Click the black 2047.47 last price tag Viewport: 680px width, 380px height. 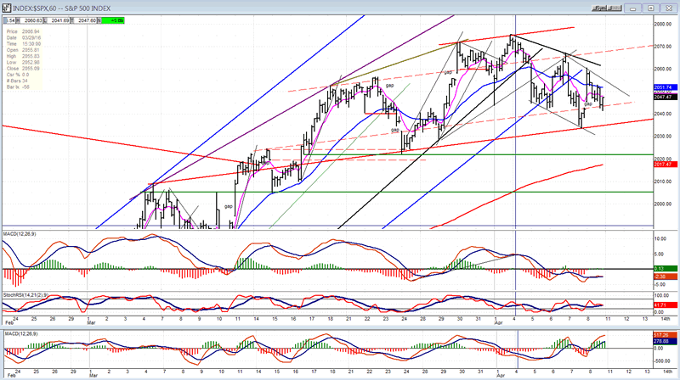(666, 98)
